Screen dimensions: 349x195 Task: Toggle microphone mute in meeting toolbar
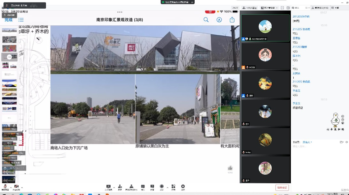(5, 187)
